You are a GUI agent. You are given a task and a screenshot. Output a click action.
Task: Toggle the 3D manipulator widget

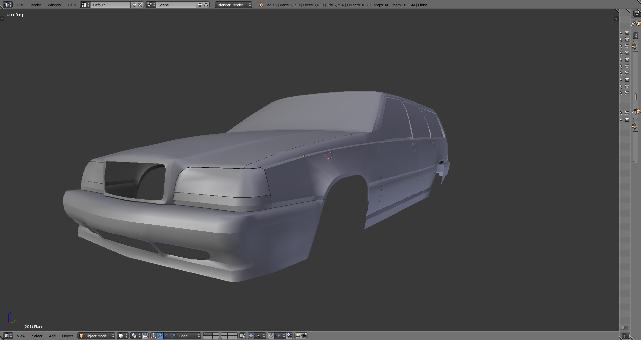[x=154, y=336]
